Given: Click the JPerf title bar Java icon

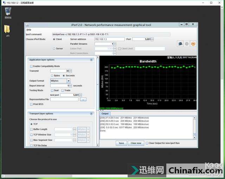Looking at the screenshot, I should tap(27, 25).
